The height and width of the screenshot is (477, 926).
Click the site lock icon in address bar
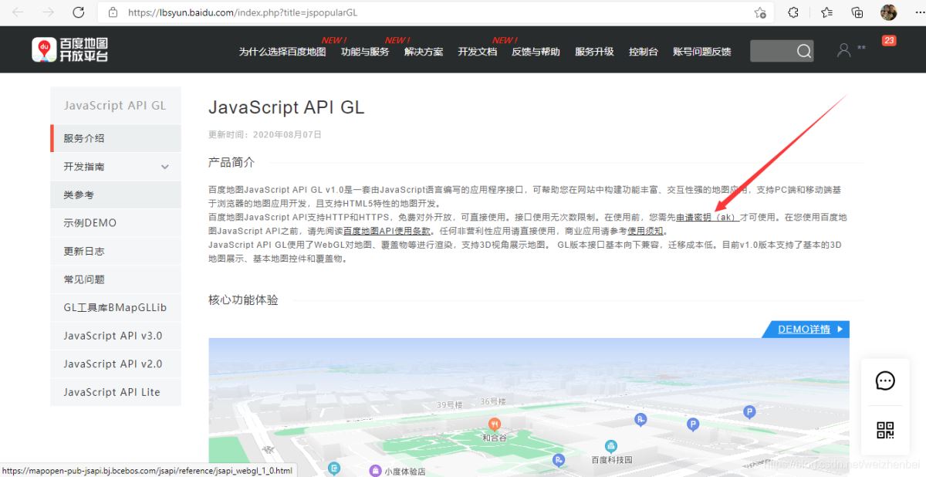point(113,12)
